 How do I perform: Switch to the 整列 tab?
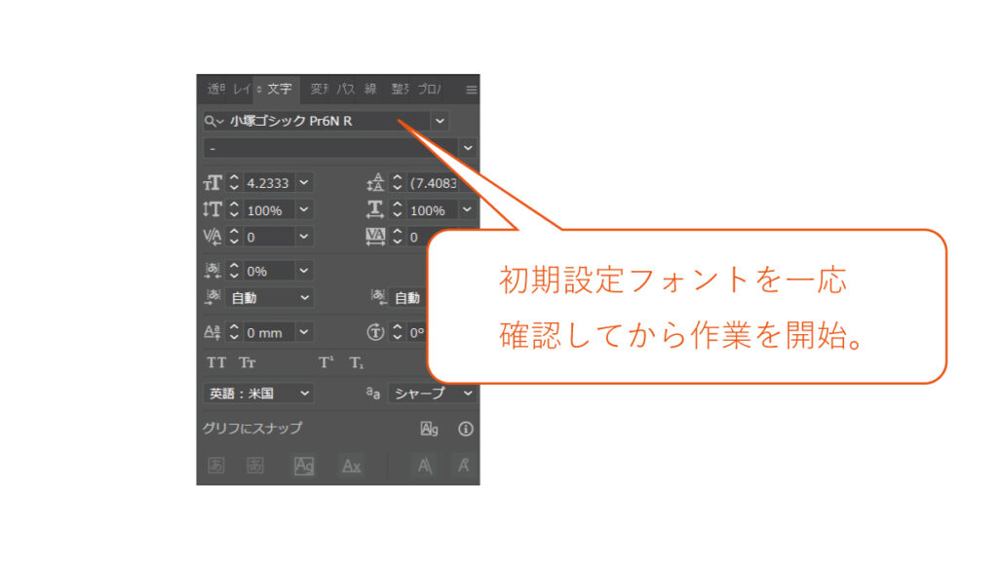pos(400,89)
